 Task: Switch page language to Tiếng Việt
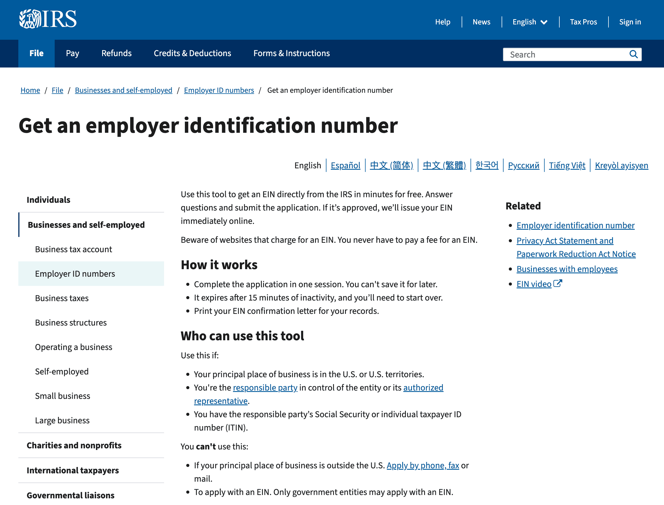[567, 165]
